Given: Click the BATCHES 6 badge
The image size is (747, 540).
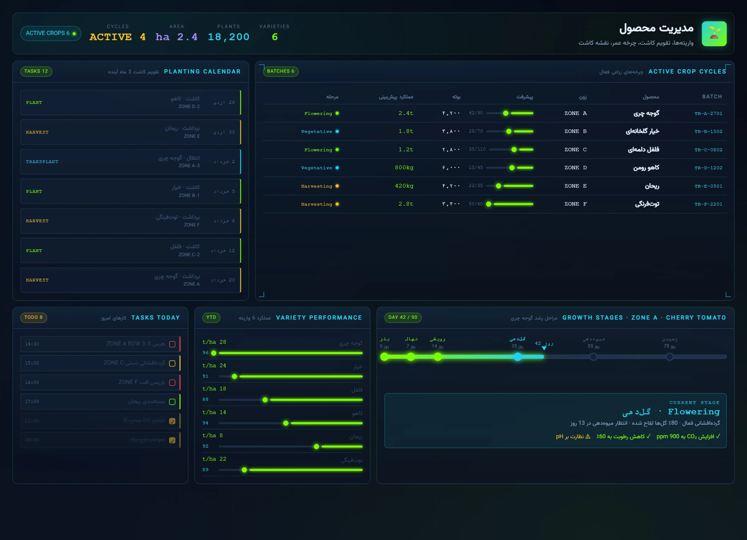Looking at the screenshot, I should pos(281,71).
